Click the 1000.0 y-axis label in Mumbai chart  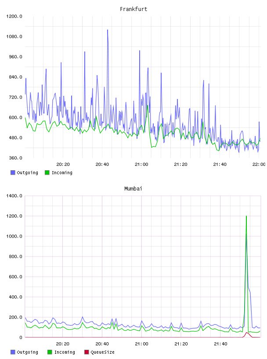tap(14, 236)
